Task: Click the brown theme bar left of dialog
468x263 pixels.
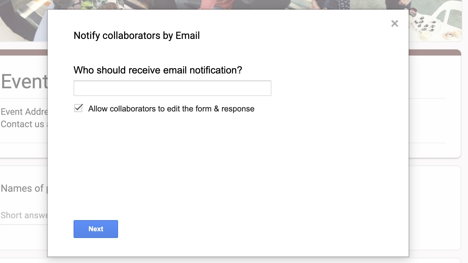Action: click(x=23, y=52)
